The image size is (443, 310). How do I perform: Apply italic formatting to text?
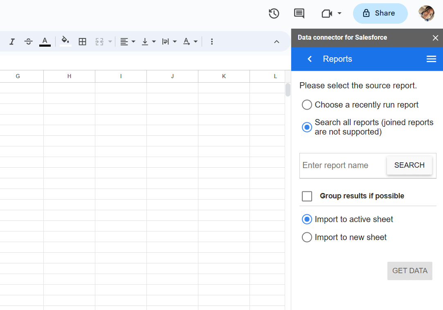12,42
